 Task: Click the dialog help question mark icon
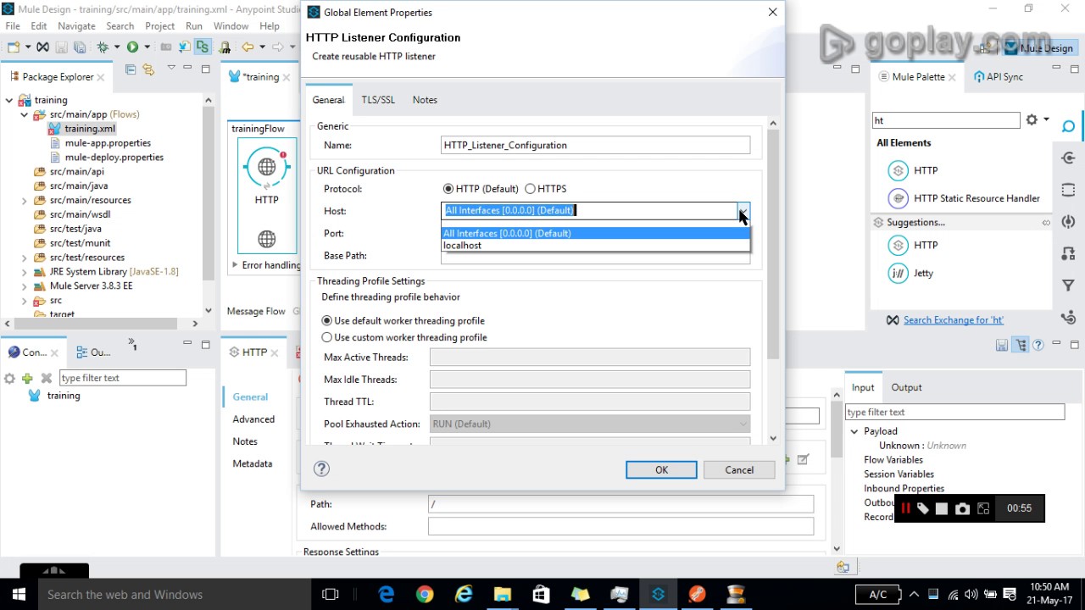[321, 469]
